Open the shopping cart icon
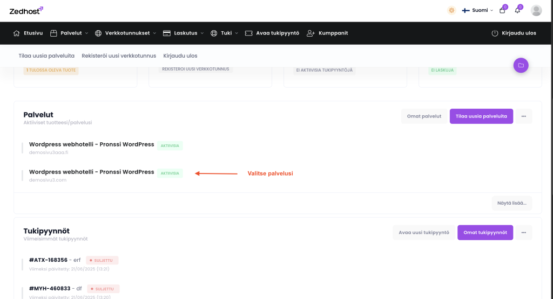553x299 pixels. [x=502, y=10]
